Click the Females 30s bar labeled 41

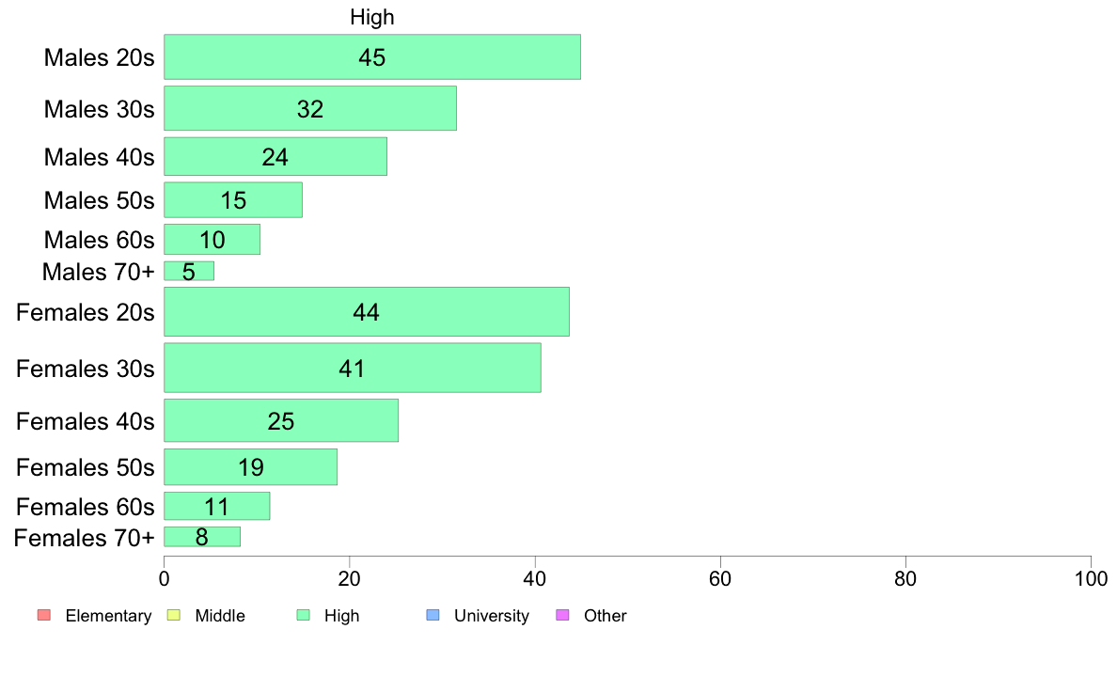click(353, 368)
